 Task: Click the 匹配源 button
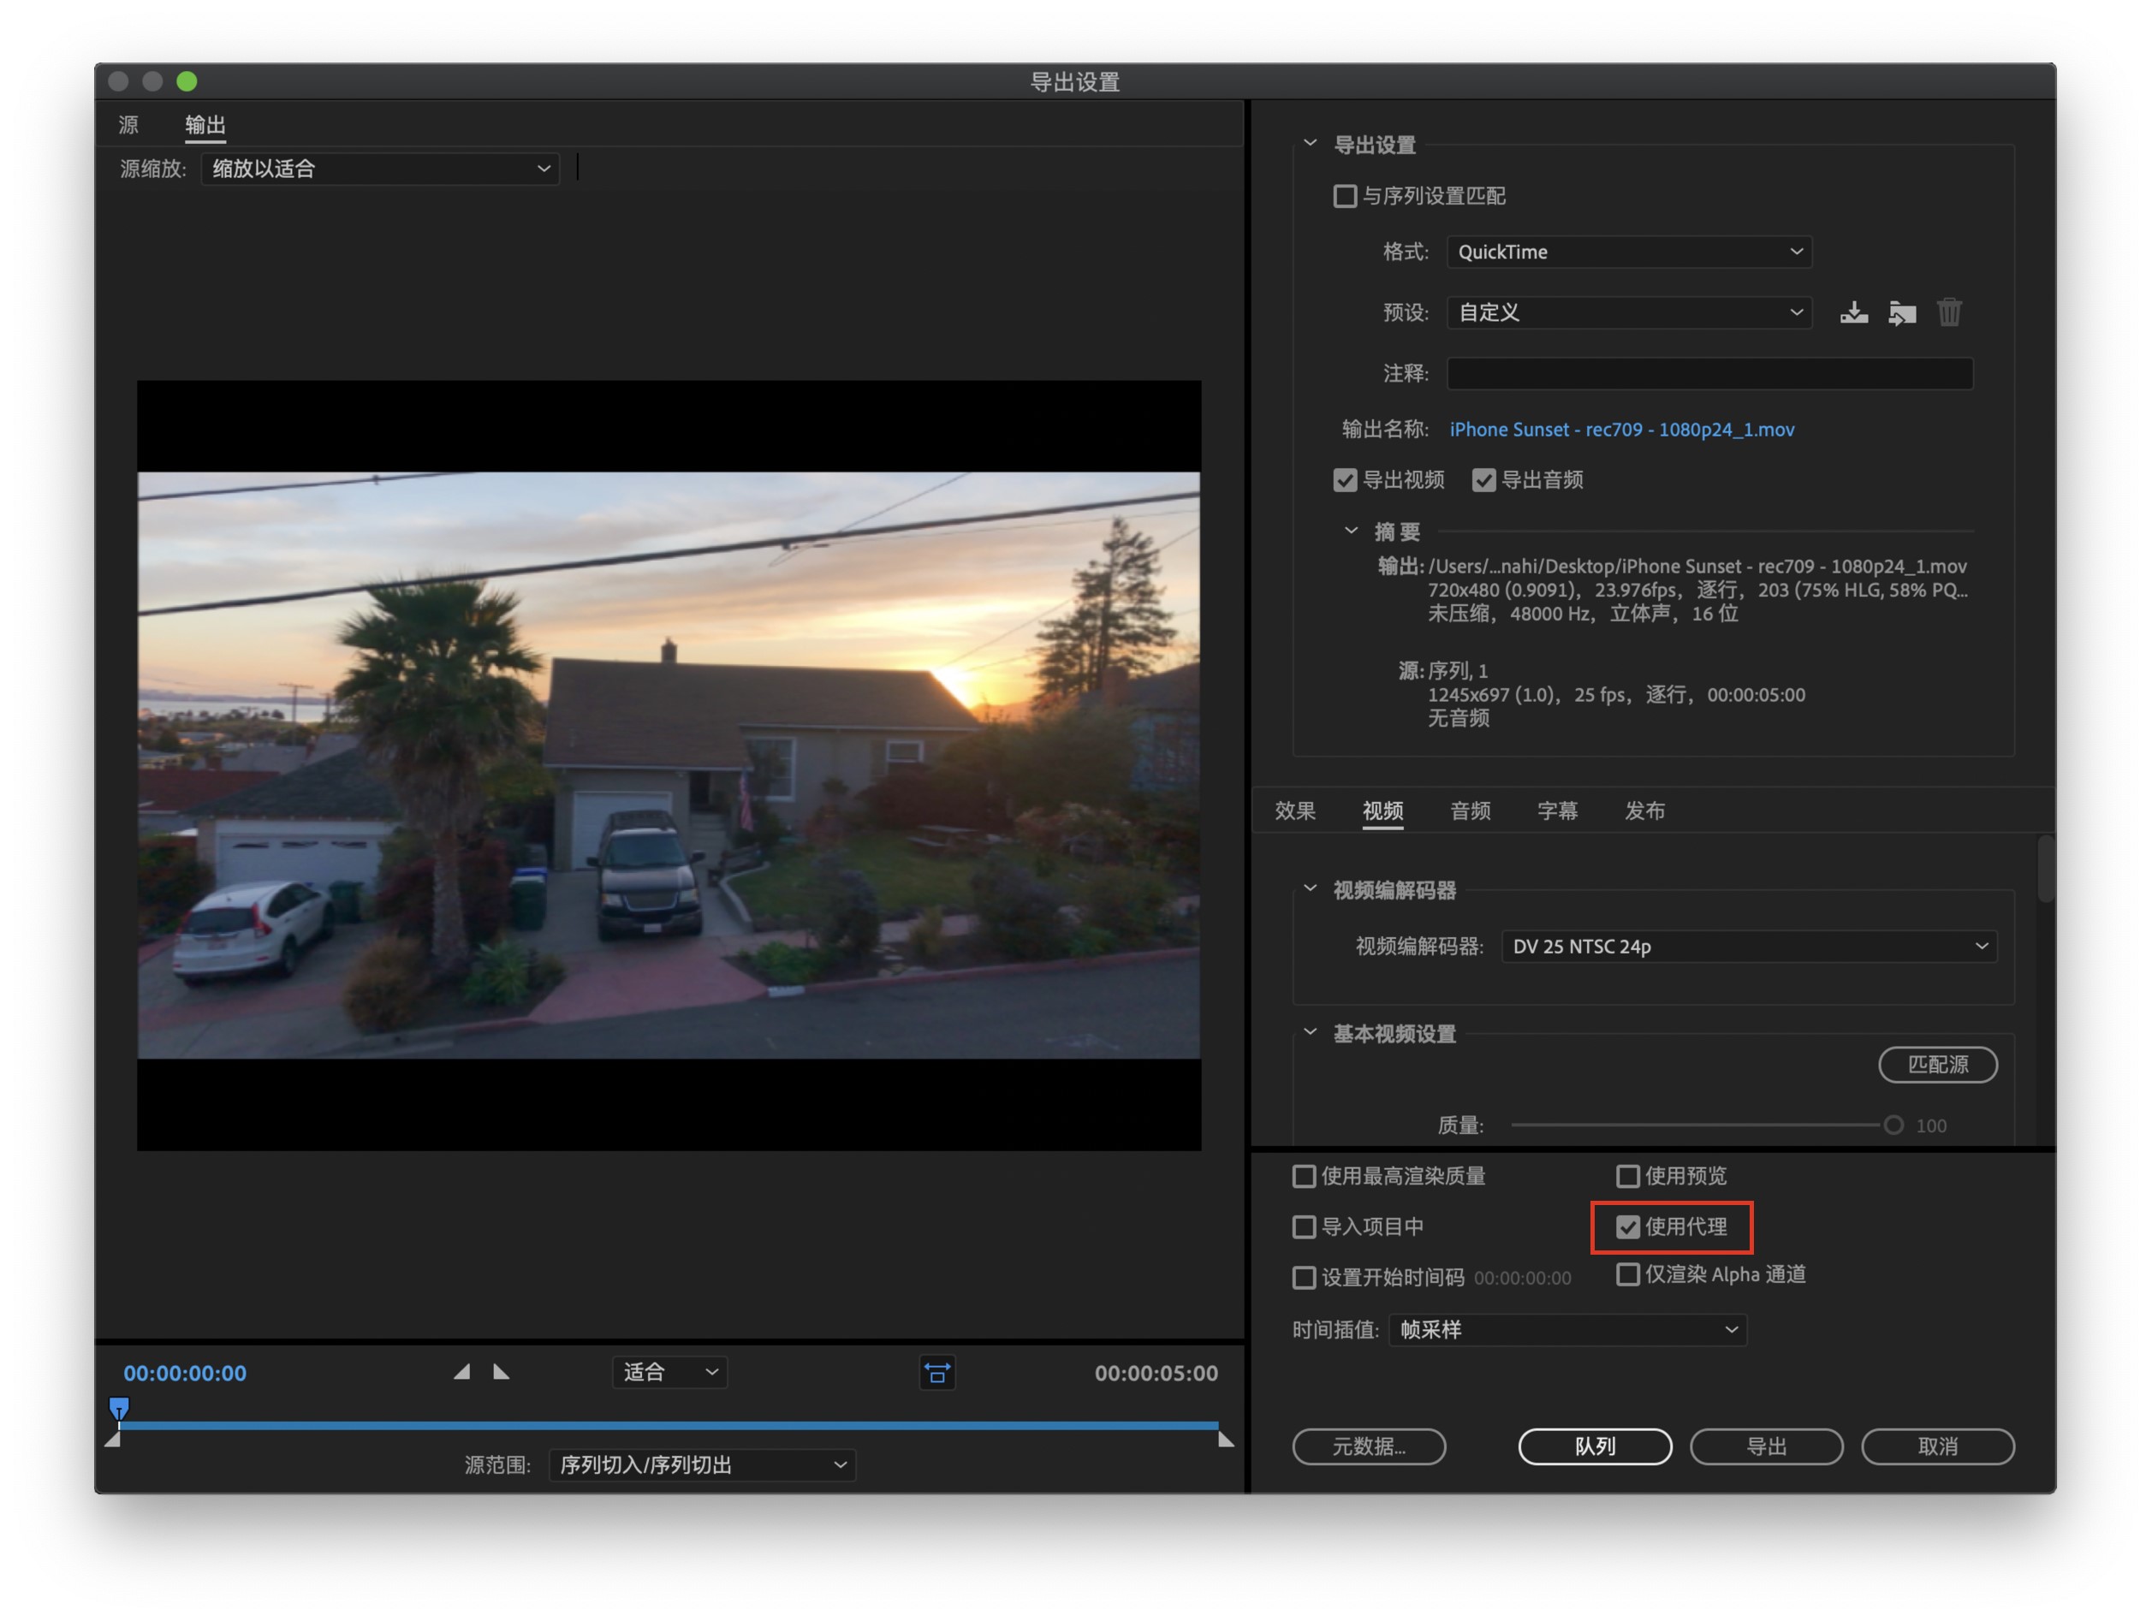point(1937,1065)
